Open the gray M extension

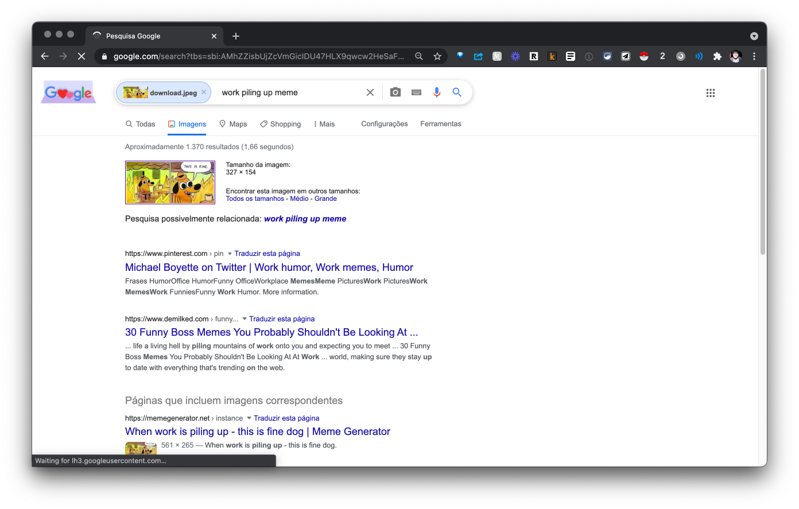tap(497, 56)
